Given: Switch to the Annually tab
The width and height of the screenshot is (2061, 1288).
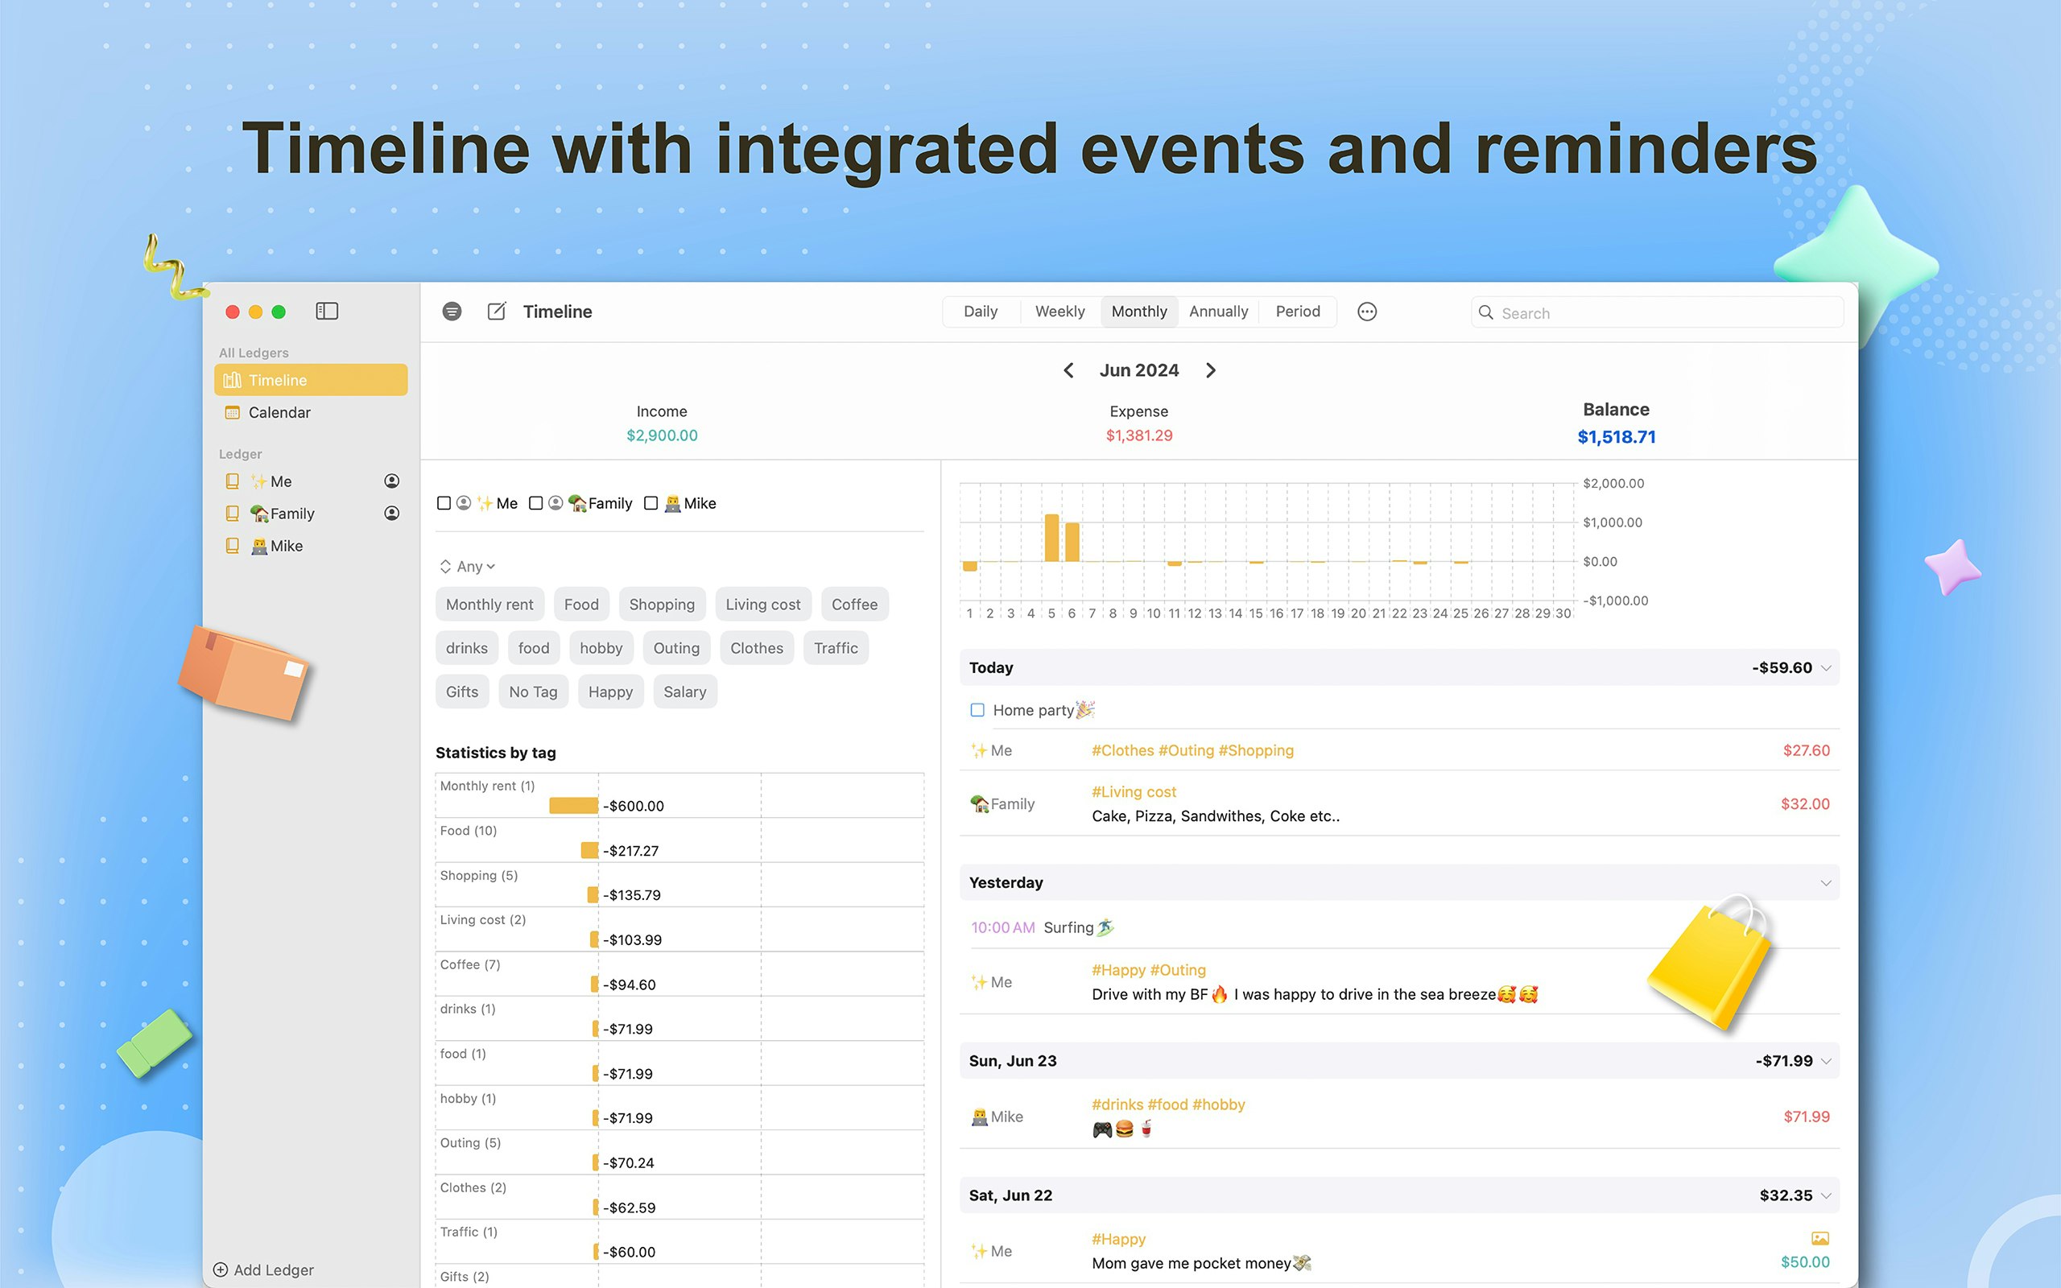Looking at the screenshot, I should (x=1218, y=312).
